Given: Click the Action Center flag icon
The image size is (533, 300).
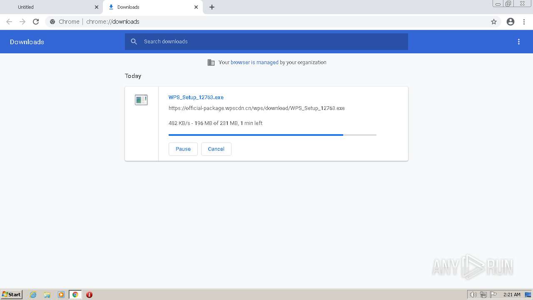Looking at the screenshot, I should [x=493, y=295].
